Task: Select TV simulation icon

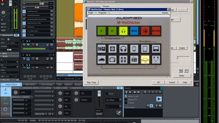Action: coord(113,59)
